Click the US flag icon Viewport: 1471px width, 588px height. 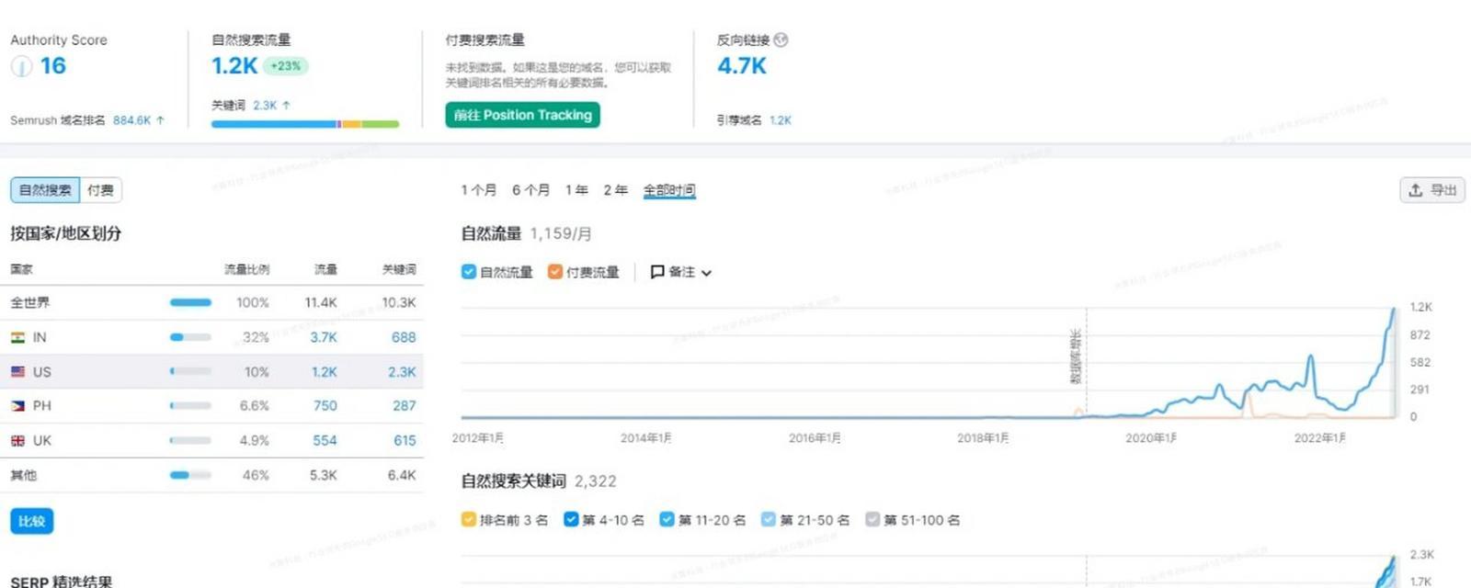tap(17, 372)
